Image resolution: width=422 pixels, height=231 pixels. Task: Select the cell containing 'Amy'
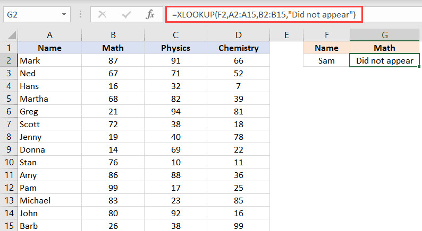click(49, 175)
